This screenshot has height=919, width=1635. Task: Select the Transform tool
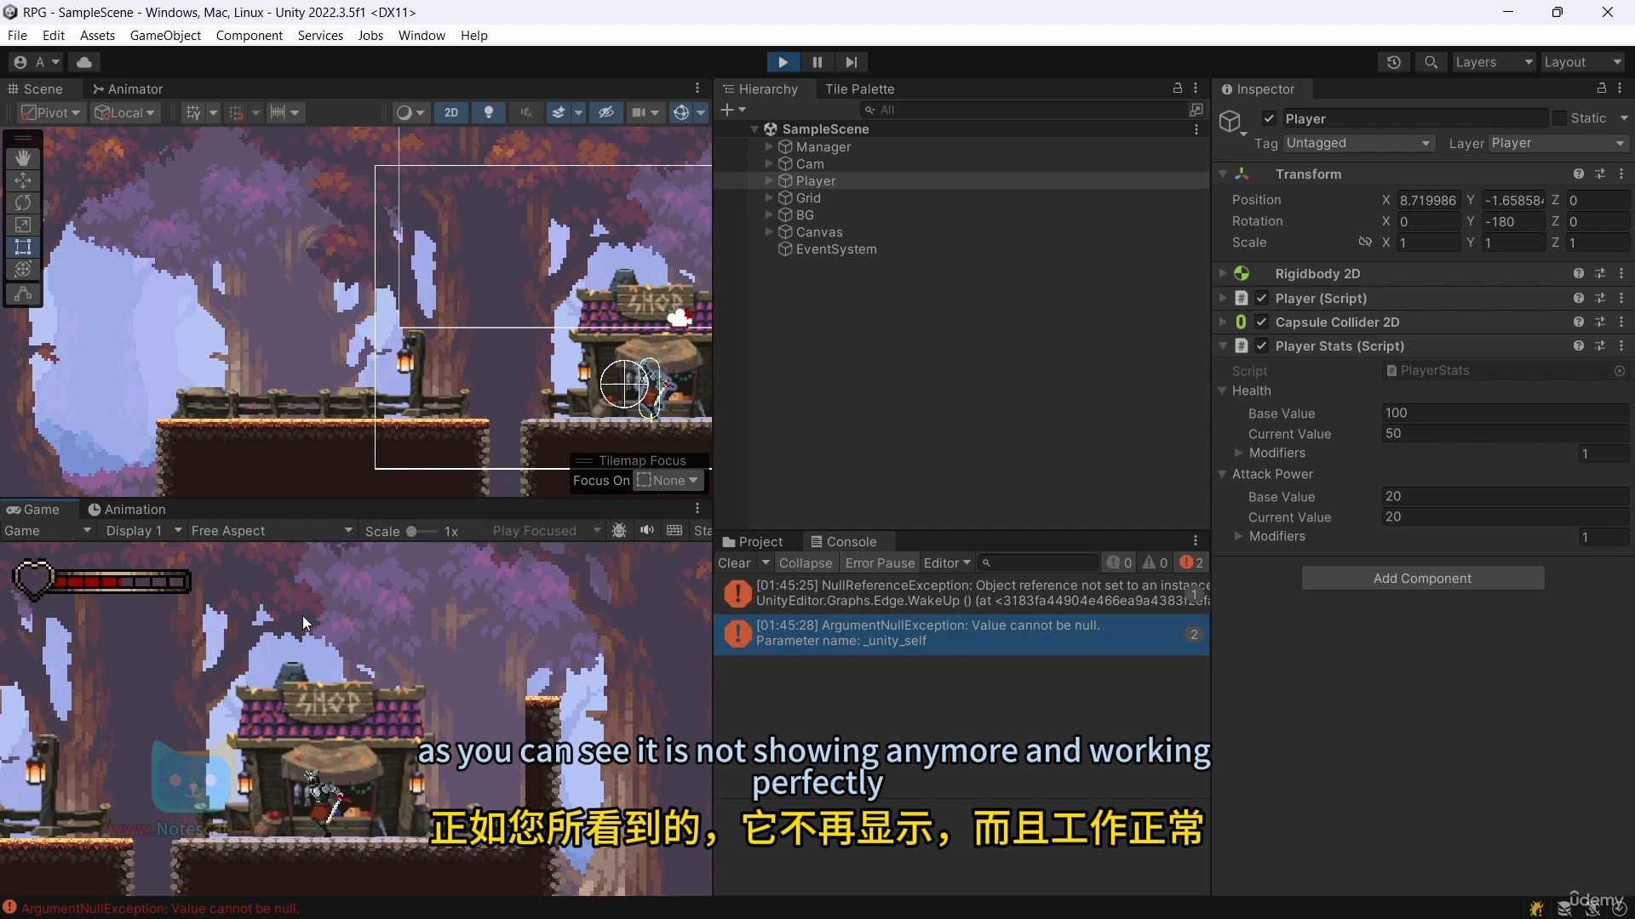(23, 270)
